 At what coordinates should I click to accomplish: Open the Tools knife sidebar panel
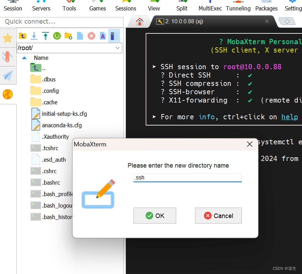(8, 57)
